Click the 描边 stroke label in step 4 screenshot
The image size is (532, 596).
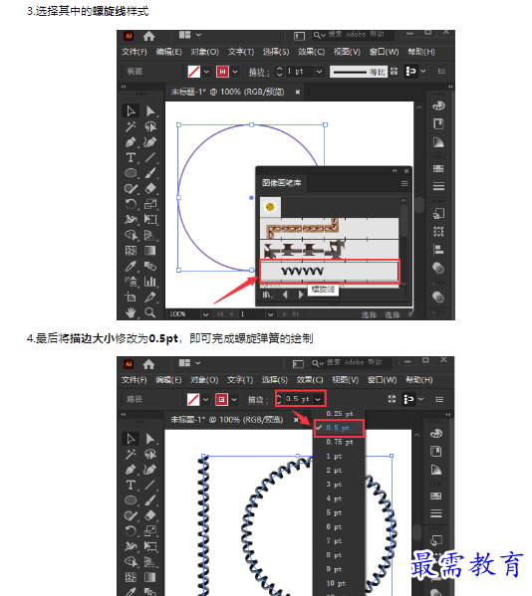click(x=258, y=399)
